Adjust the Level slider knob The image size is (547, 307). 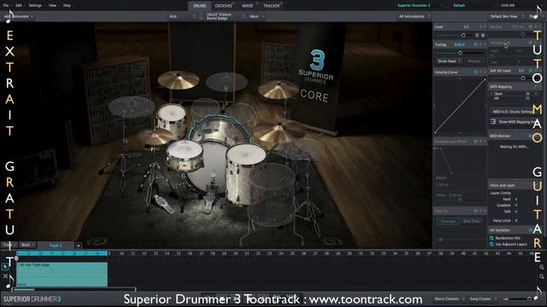[x=463, y=35]
